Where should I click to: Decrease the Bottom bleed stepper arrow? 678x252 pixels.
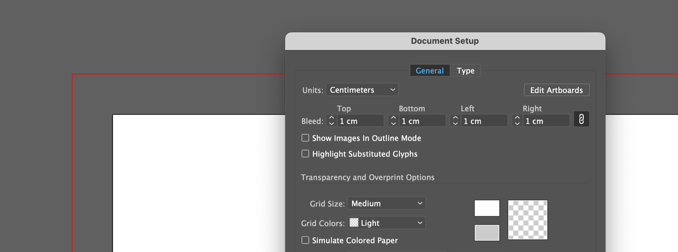click(x=393, y=124)
